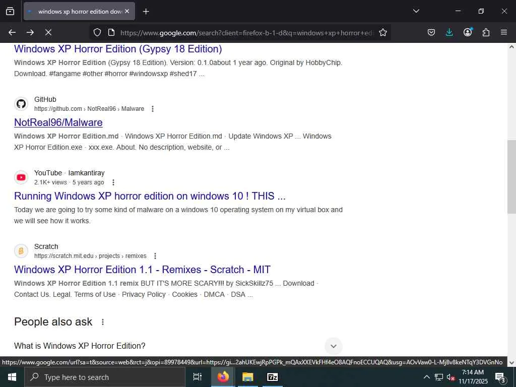Viewport: 516px width, 387px height.
Task: Show hidden system tray icons
Action: tap(426, 377)
